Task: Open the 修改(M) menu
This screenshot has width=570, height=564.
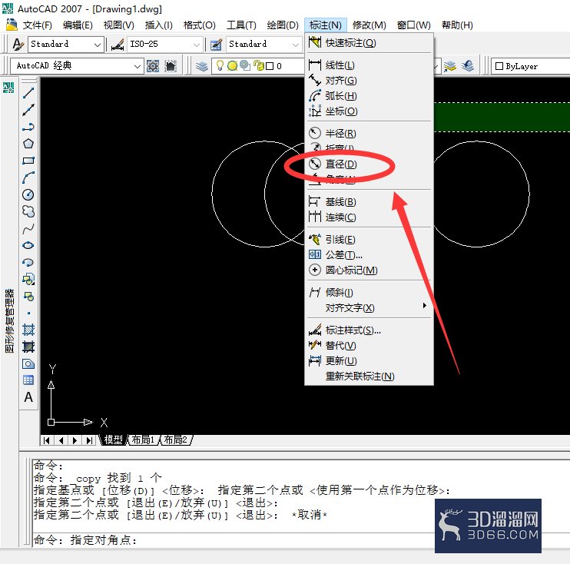Action: click(369, 25)
